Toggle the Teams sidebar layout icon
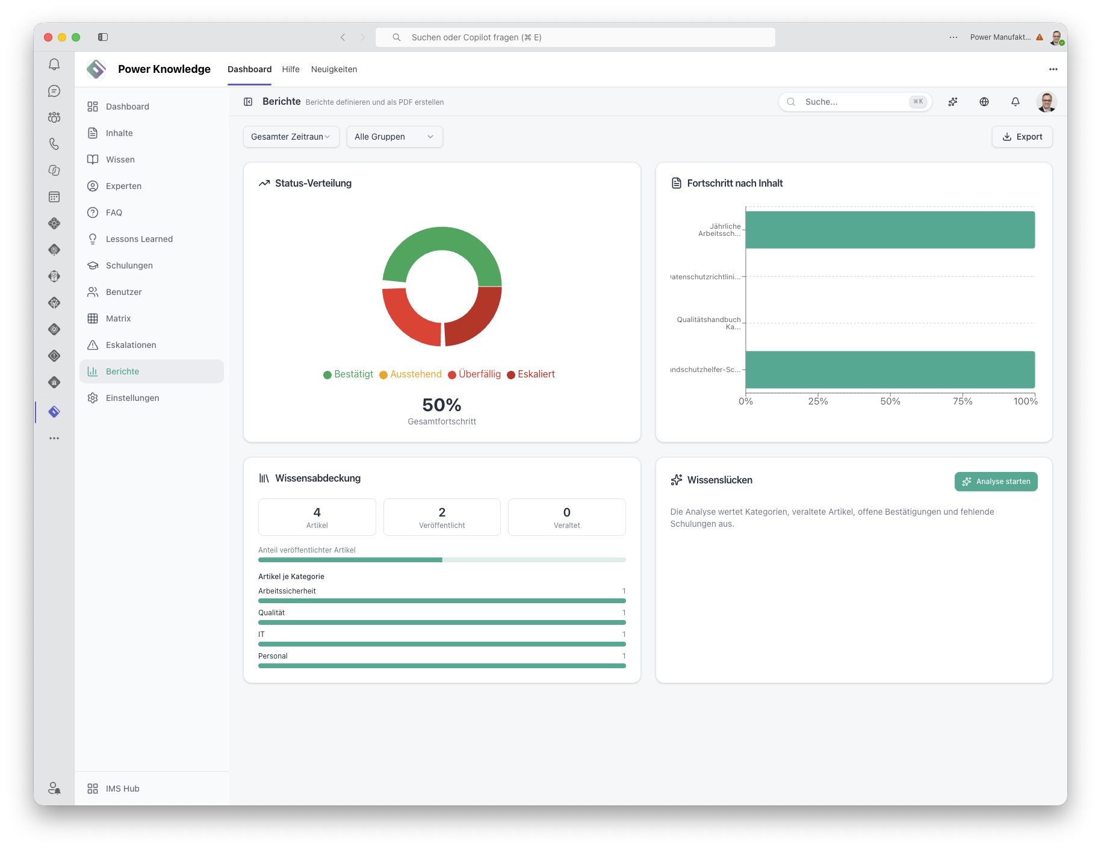The image size is (1101, 850). 103,37
